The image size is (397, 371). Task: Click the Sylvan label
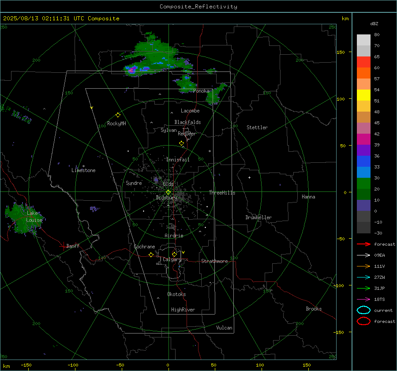pos(169,130)
